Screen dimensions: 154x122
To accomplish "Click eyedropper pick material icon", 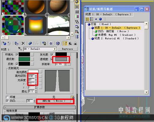I will tap(20, 49).
